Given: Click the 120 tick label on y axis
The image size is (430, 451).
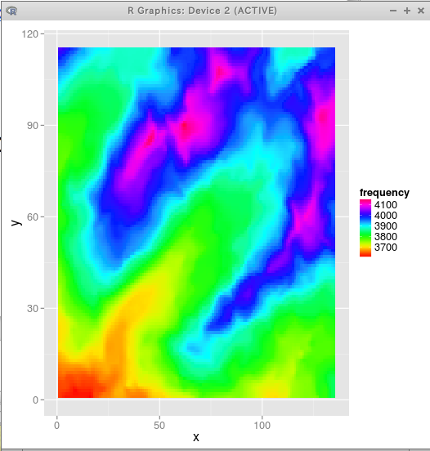Looking at the screenshot, I should [30, 34].
